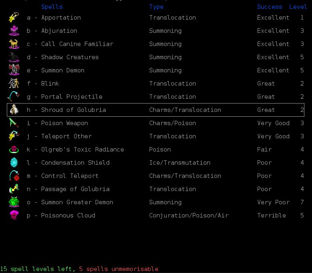
Task: Click the Abjuration spell icon
Action: click(14, 31)
